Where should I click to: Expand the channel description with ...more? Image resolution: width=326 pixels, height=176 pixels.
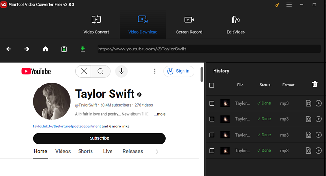coord(160,114)
